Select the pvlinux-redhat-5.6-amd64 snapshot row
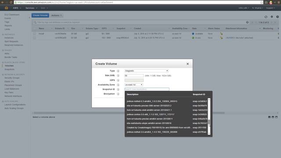The height and width of the screenshot is (158, 281). pos(167,132)
